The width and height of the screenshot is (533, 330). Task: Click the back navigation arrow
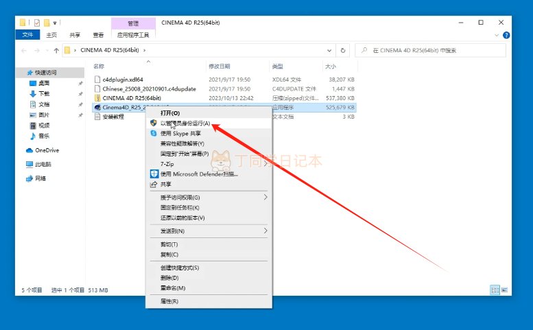[24, 50]
